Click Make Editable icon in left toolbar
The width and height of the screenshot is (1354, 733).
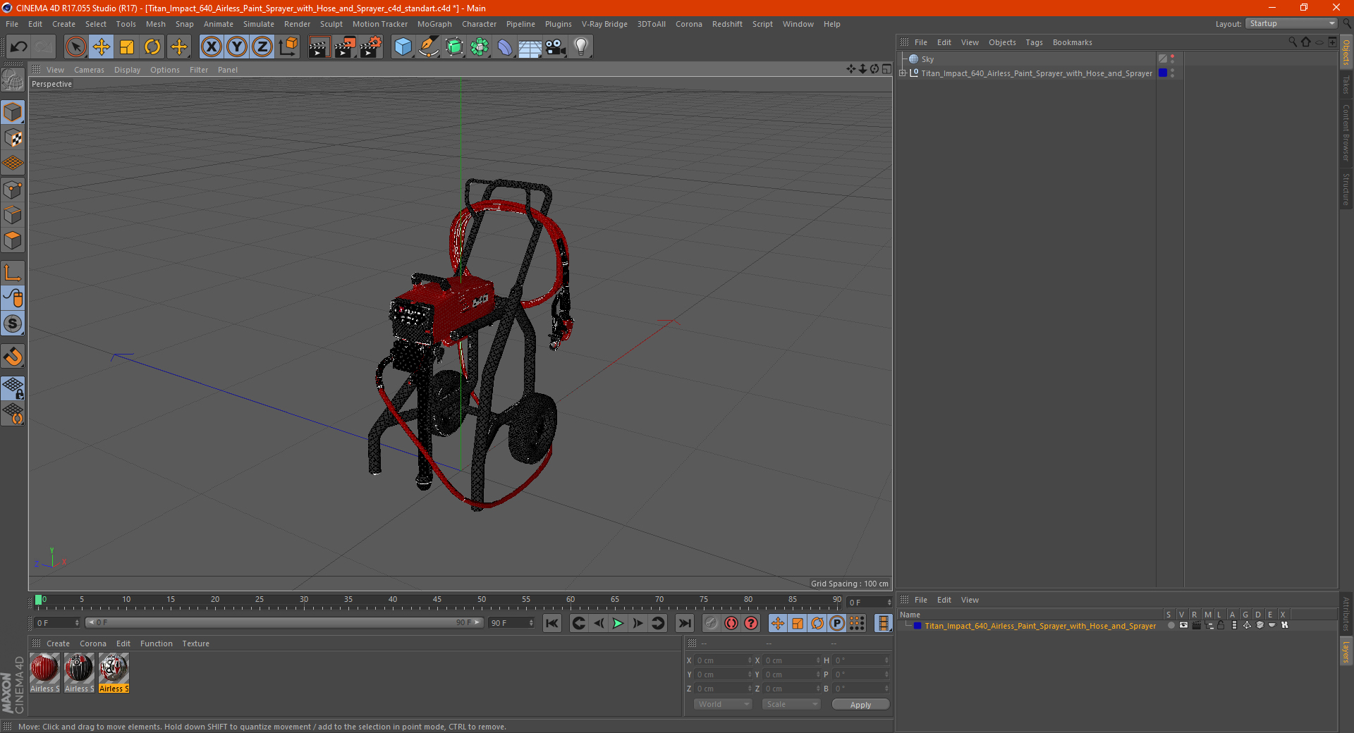pos(13,80)
